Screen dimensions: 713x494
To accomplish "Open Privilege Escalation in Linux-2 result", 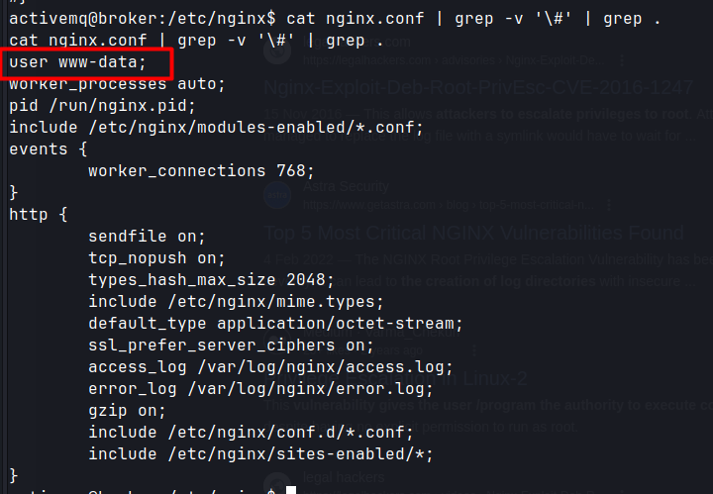I will click(x=395, y=378).
